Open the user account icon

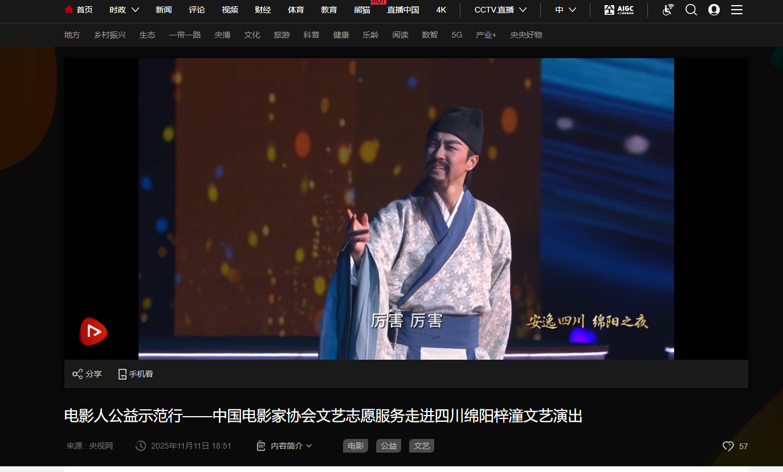[x=714, y=10]
